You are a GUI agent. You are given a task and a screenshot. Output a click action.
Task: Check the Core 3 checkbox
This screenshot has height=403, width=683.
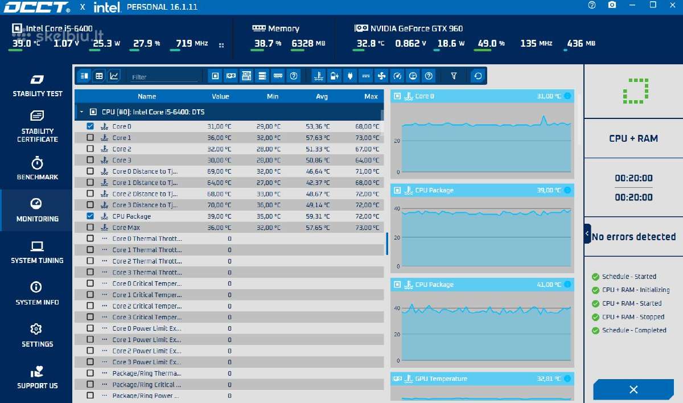coord(90,160)
